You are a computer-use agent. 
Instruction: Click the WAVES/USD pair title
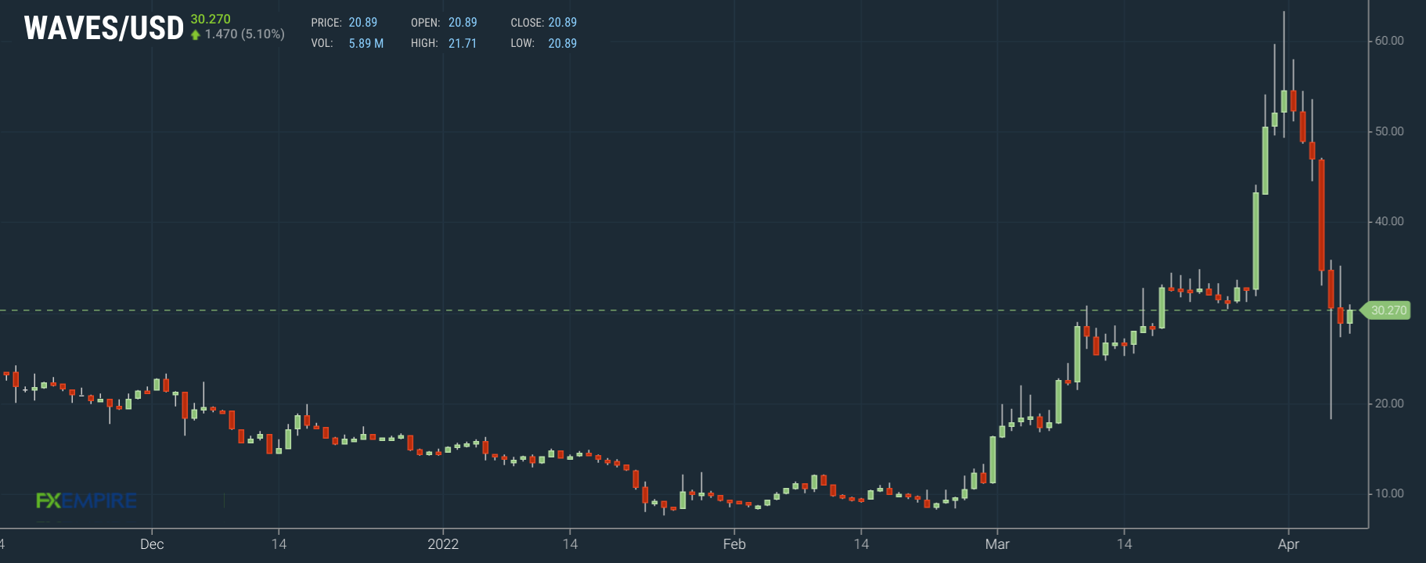104,29
